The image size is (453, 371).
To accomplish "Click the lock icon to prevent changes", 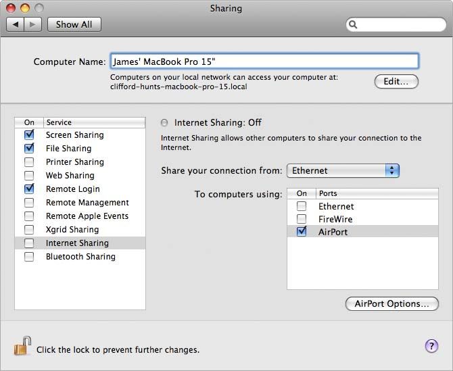I will coord(23,346).
